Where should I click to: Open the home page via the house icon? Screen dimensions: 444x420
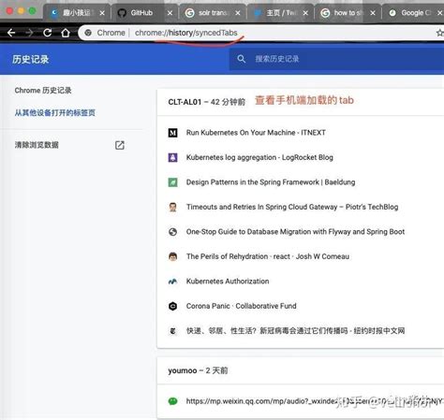click(66, 33)
